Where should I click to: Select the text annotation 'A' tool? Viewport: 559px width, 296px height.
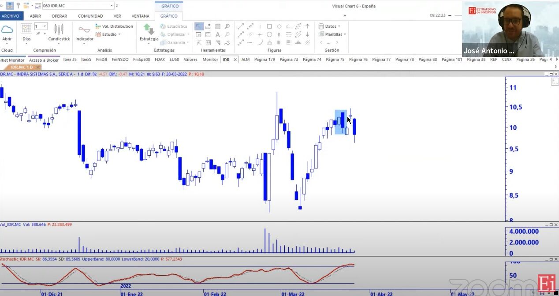pos(218,34)
